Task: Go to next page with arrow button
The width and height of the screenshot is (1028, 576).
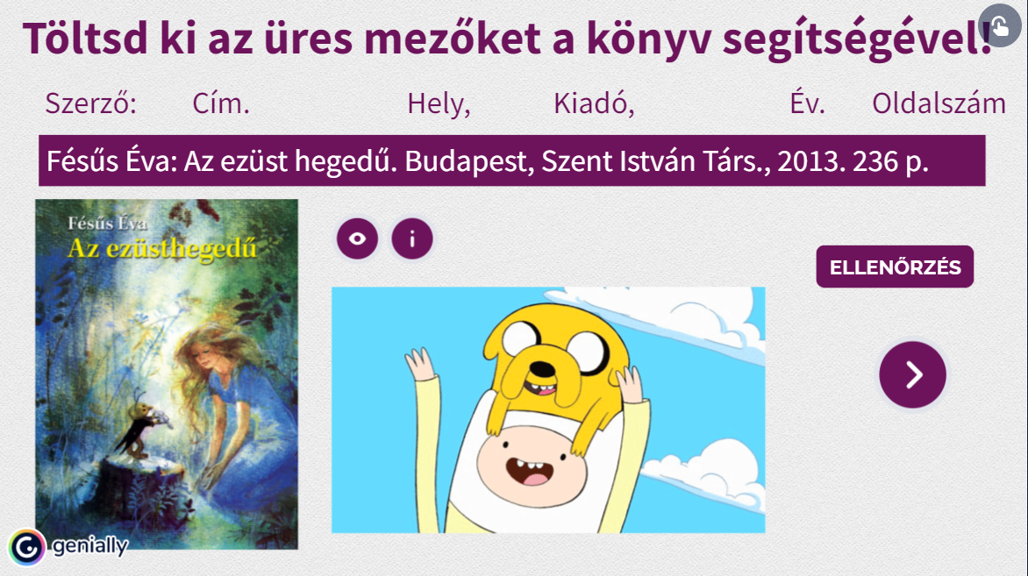Action: coord(912,375)
